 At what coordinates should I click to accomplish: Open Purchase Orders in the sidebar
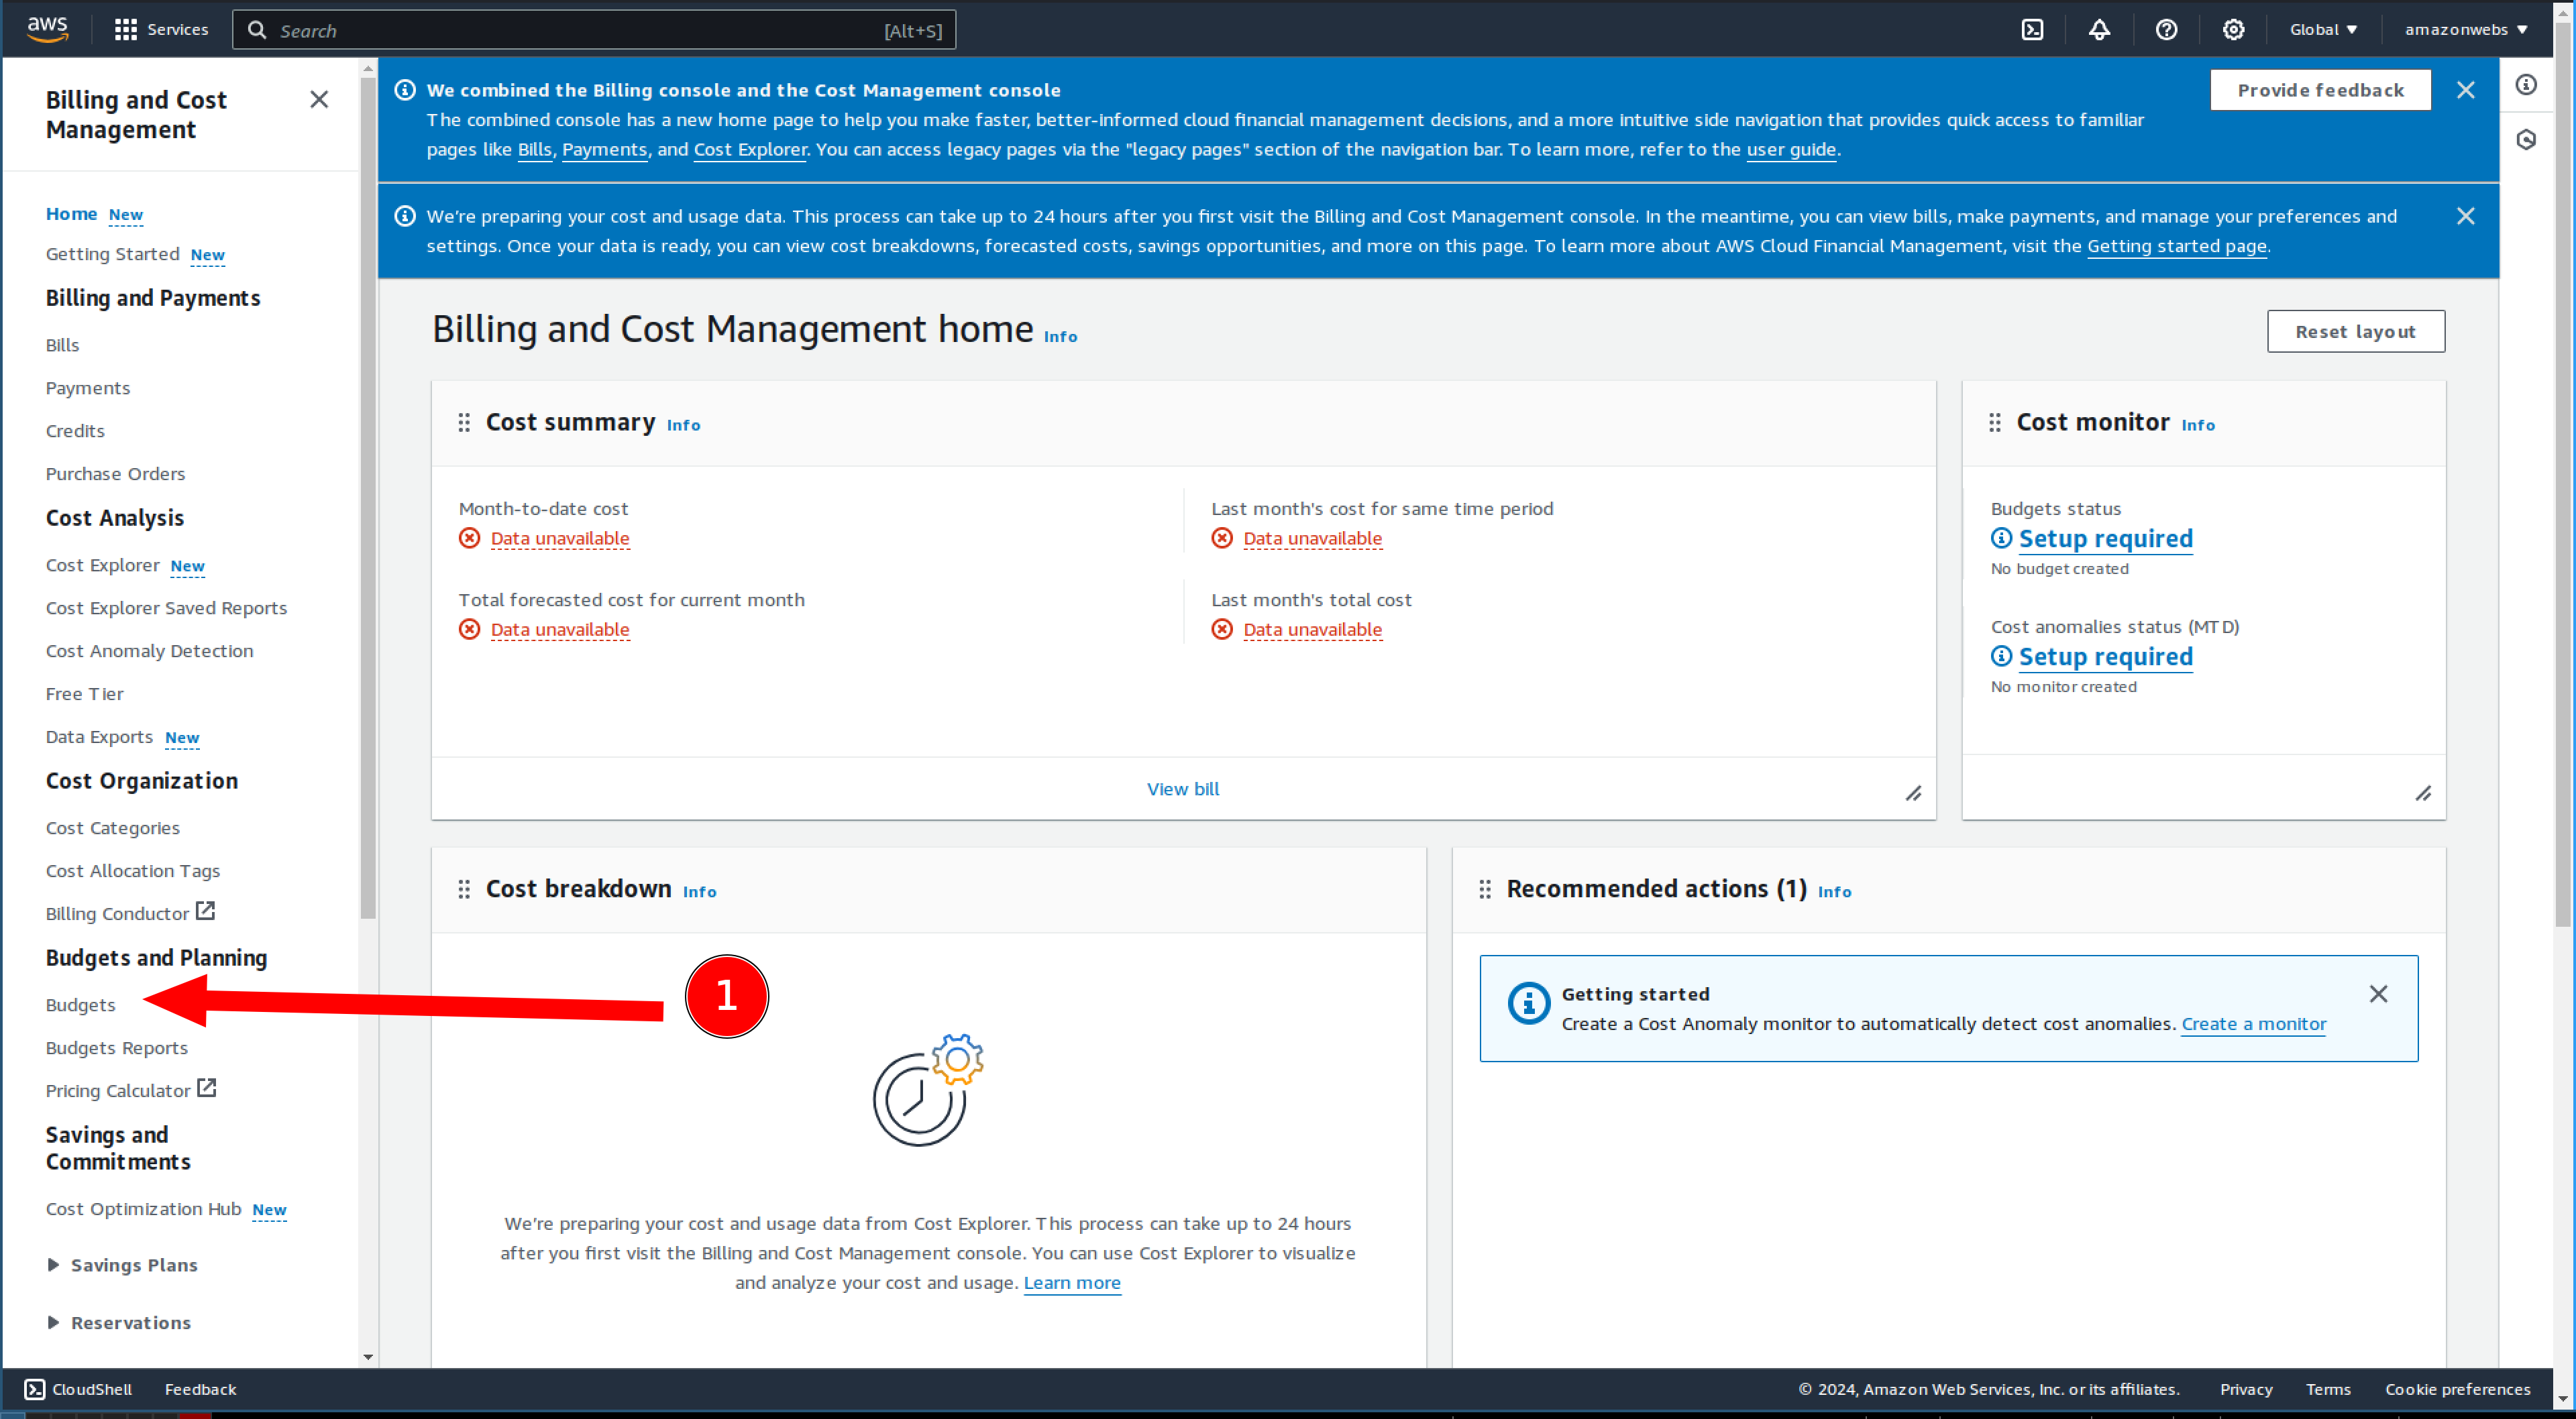coord(115,474)
